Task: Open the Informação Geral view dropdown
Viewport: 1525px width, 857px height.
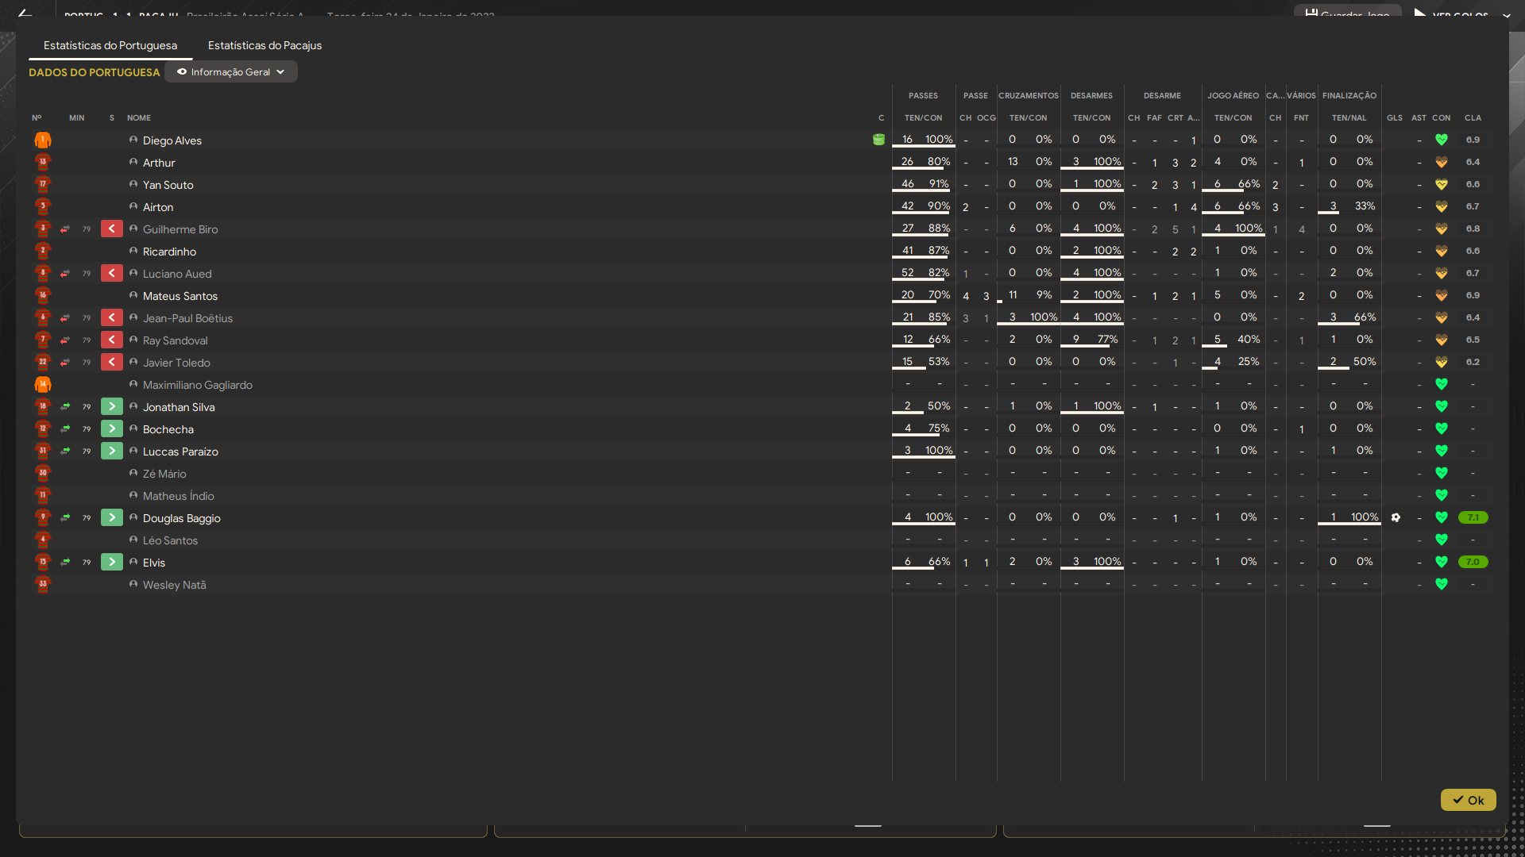Action: (x=231, y=71)
